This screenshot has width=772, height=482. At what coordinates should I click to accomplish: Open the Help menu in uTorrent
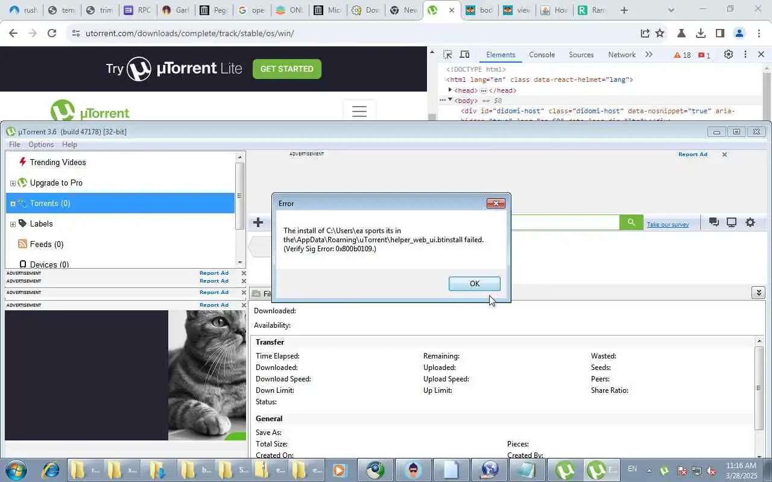69,145
